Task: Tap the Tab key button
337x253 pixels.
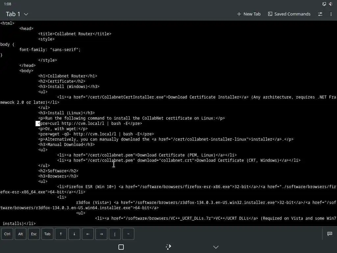Action: 47,234
